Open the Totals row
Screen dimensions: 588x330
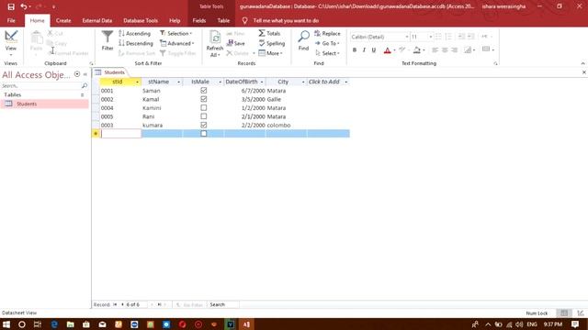pyautogui.click(x=269, y=33)
